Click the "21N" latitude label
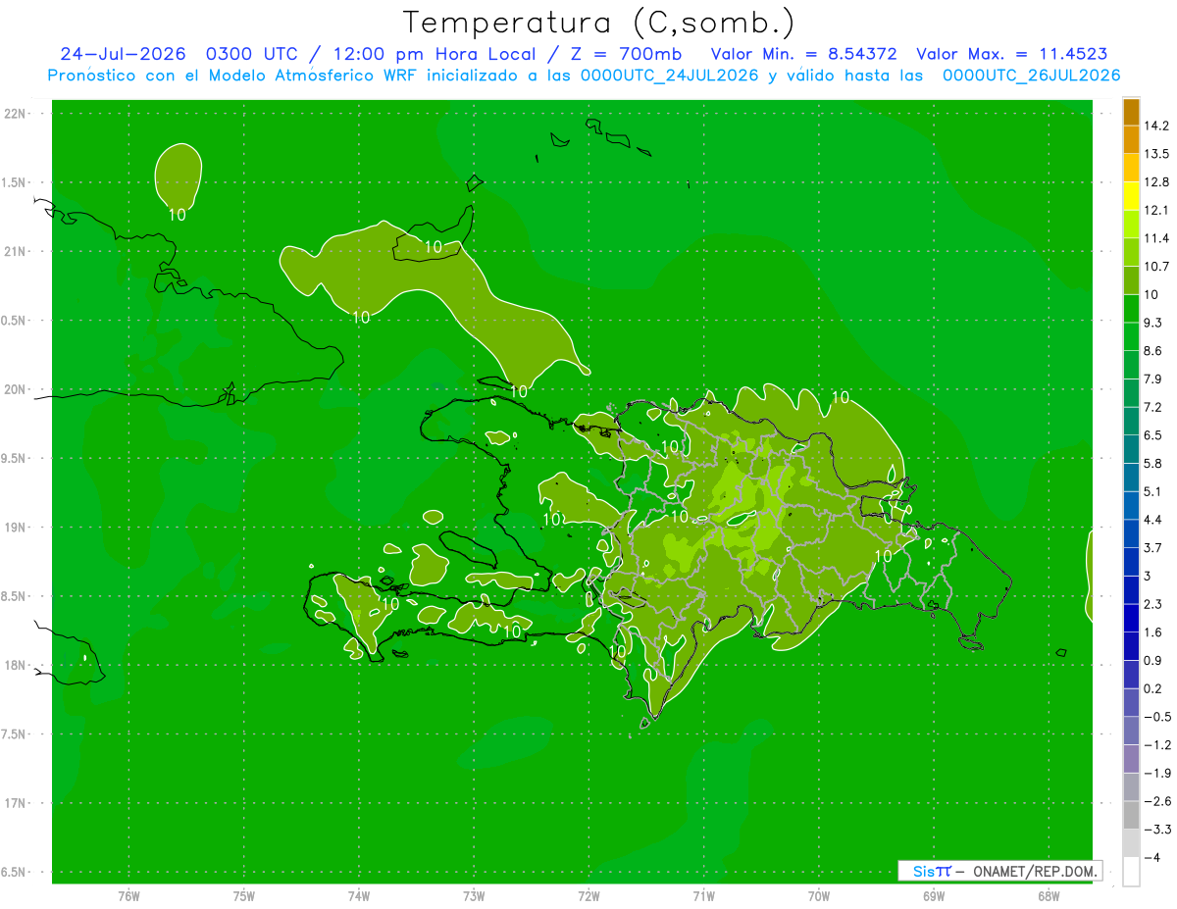1177x909 pixels. point(17,251)
